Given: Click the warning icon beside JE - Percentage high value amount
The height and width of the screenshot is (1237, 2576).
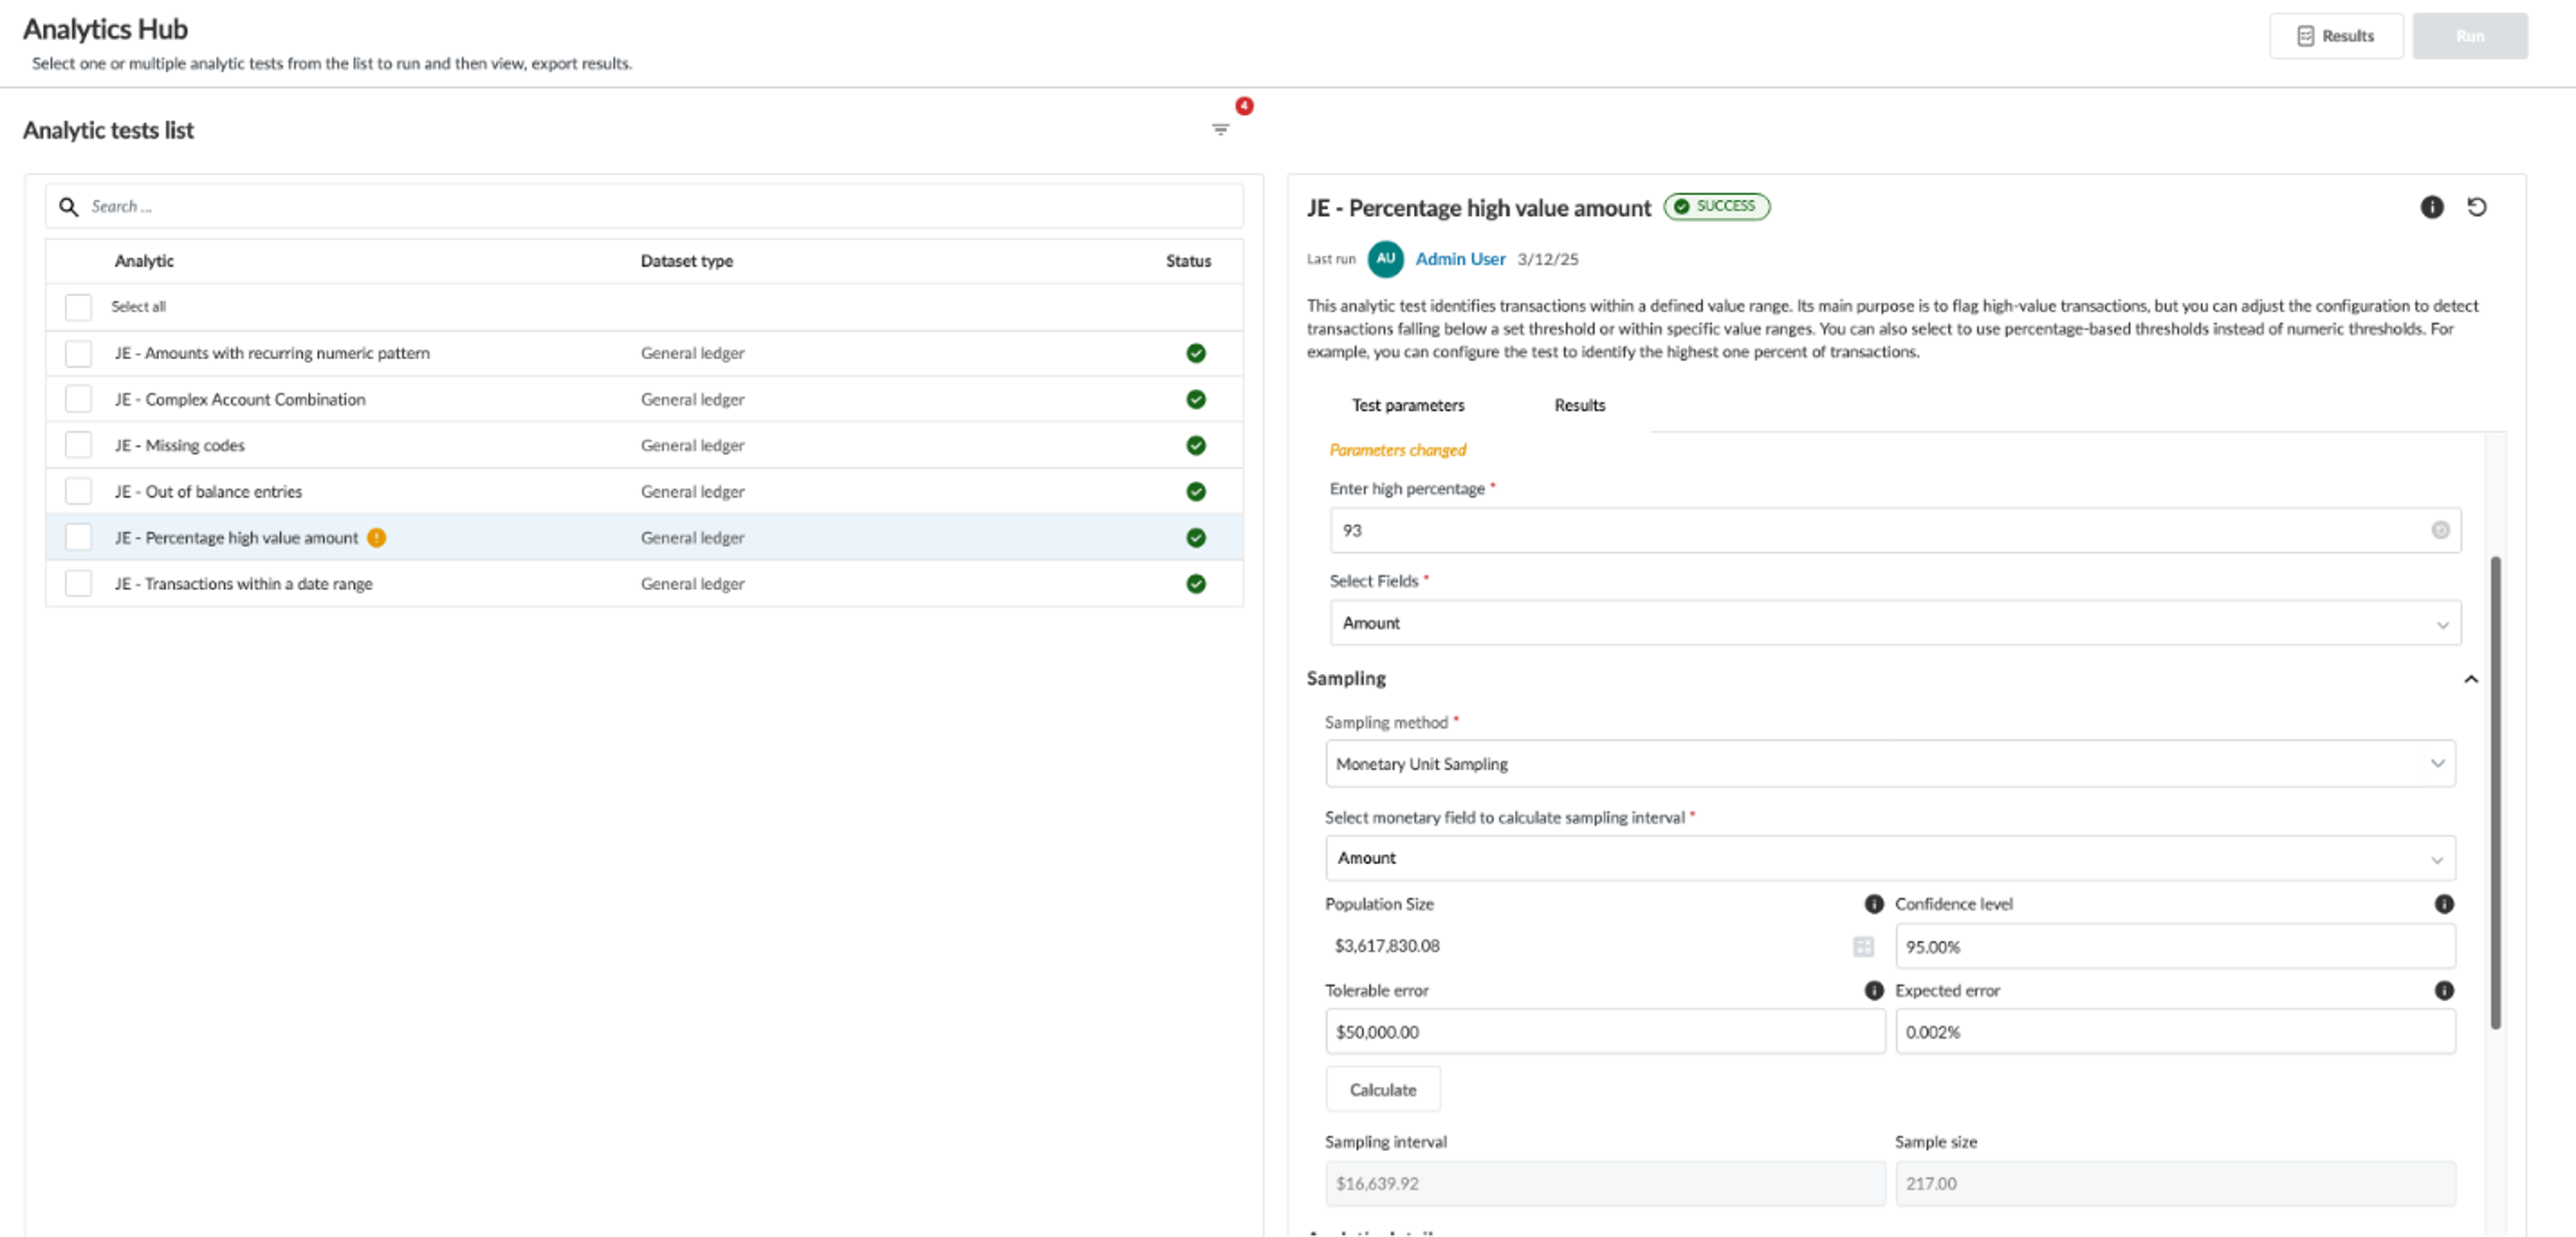Looking at the screenshot, I should tap(376, 537).
